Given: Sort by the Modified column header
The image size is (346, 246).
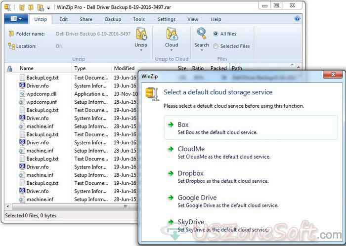Looking at the screenshot, I should (124, 68).
